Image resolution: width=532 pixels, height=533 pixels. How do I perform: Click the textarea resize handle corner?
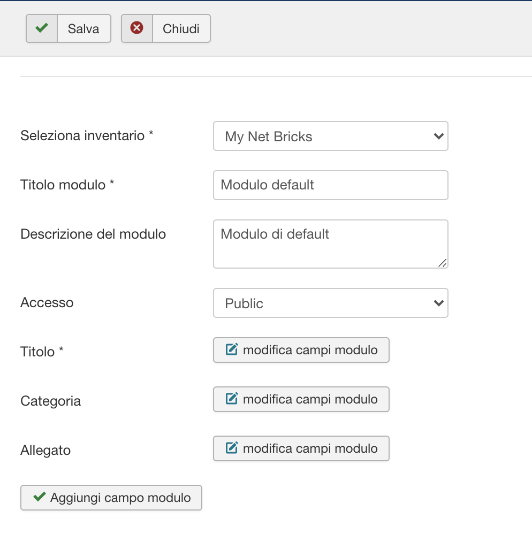click(442, 263)
